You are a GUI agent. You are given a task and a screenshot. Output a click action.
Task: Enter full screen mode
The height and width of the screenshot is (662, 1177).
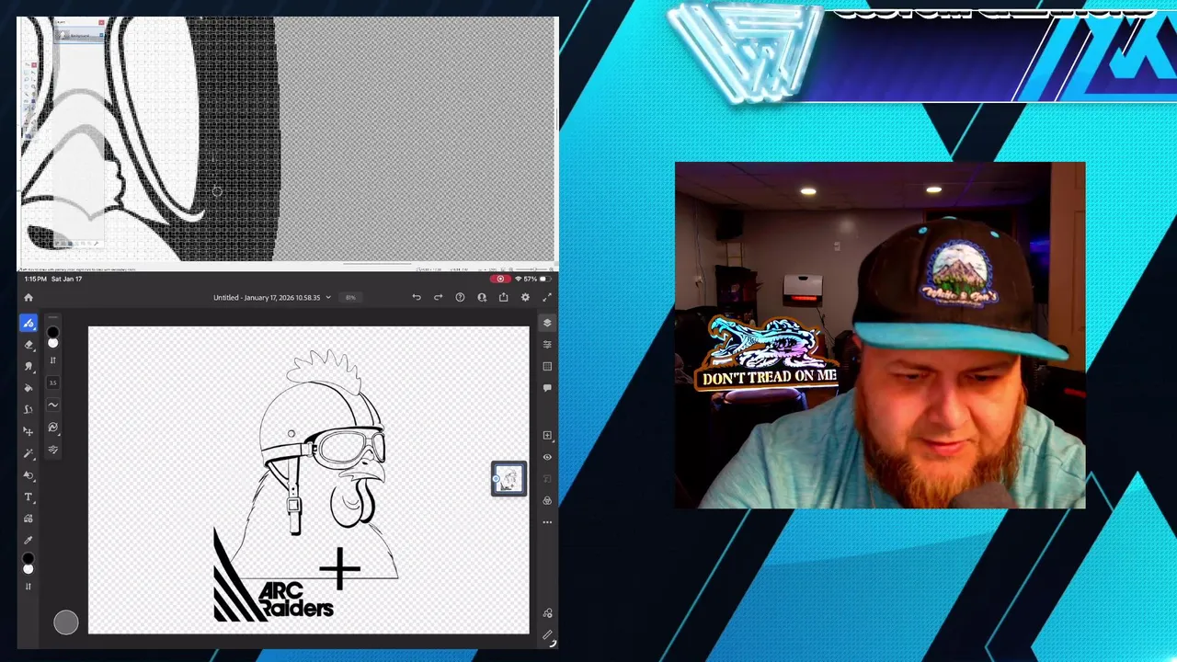tap(547, 297)
